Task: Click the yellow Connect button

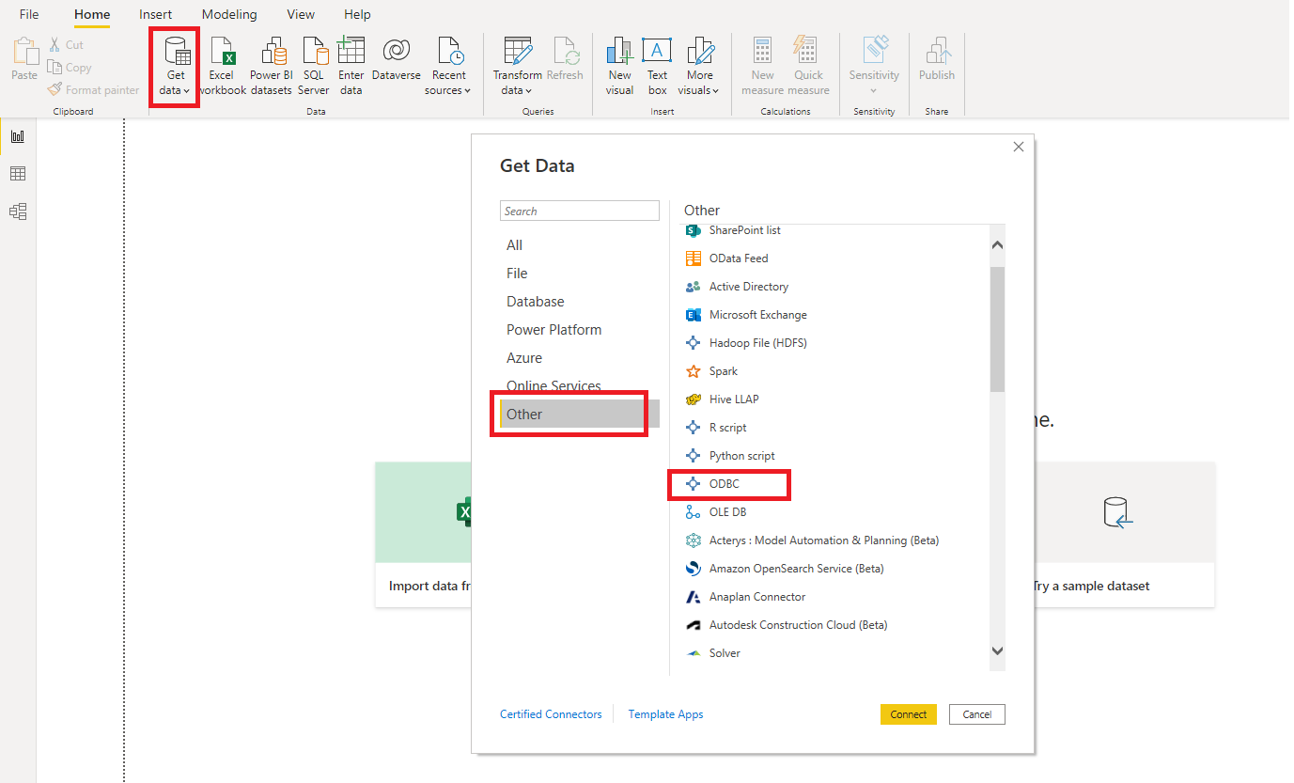Action: (x=909, y=714)
